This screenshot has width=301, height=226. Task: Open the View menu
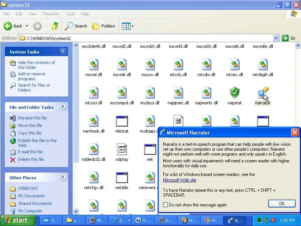(x=32, y=14)
